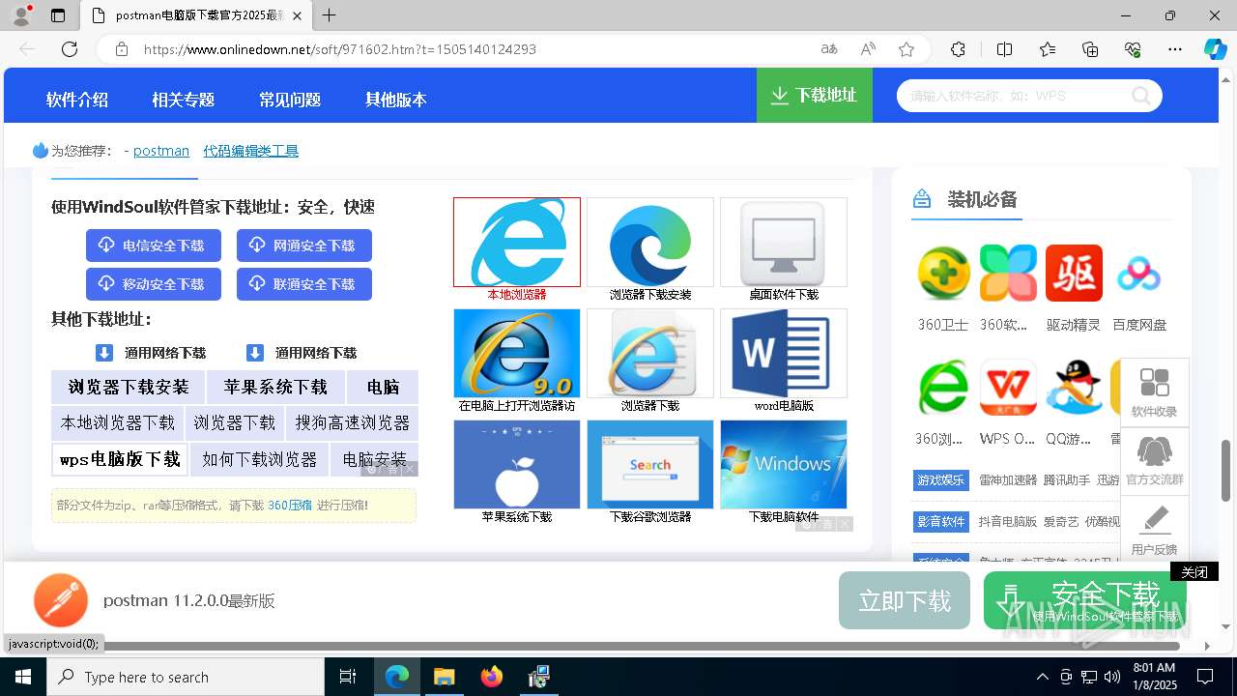The image size is (1237, 696).
Task: Click the browser address bar URL
Action: [340, 49]
